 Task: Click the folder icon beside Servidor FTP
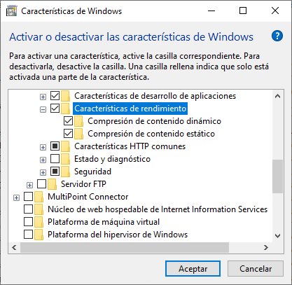53,184
